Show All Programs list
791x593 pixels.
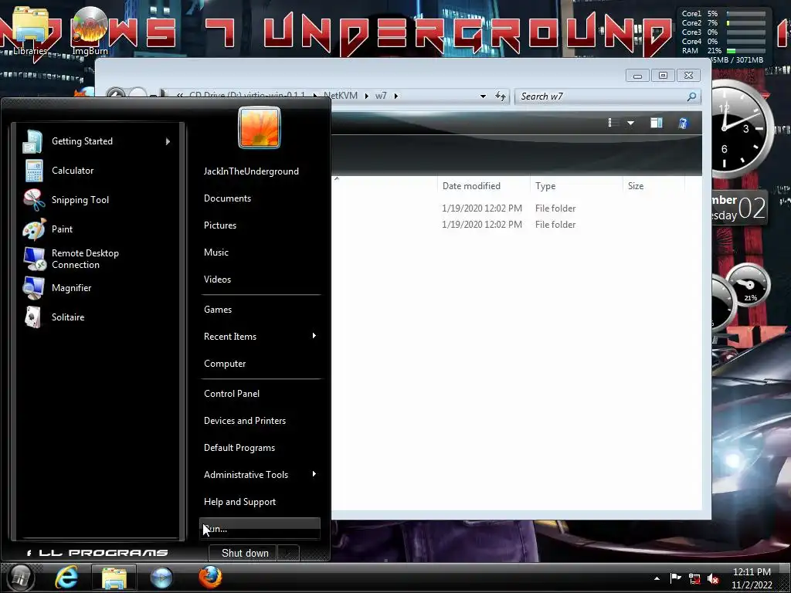point(97,553)
